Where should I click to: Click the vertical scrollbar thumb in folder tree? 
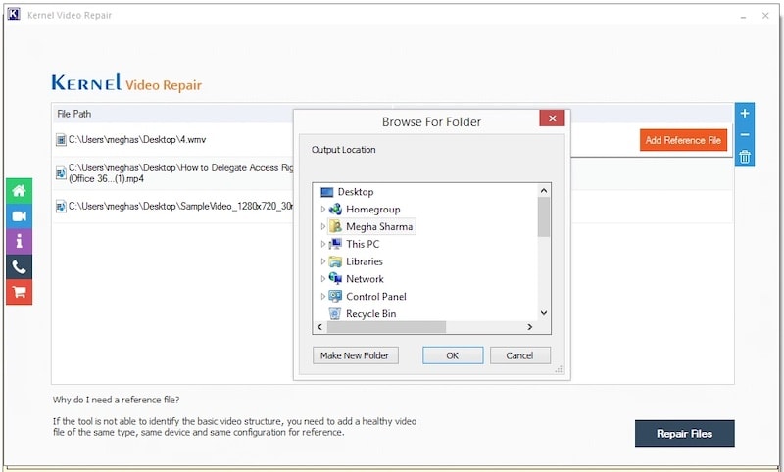(x=544, y=216)
